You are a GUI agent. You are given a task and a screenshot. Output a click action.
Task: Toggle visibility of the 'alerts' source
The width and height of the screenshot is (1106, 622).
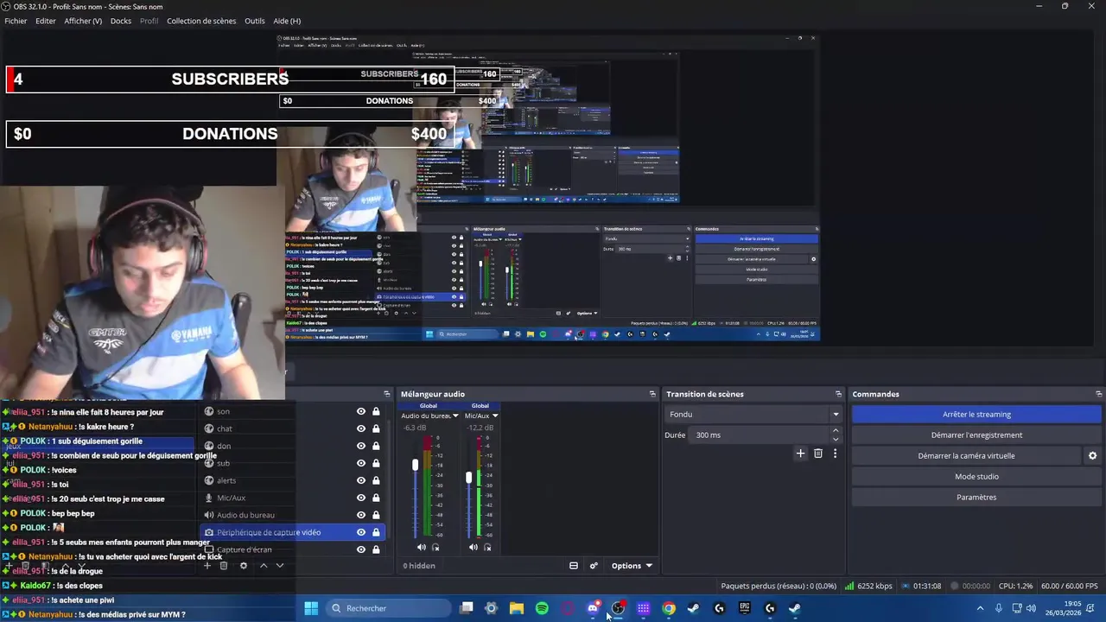(x=361, y=480)
